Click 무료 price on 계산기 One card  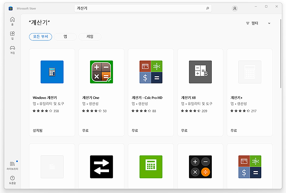85,131
